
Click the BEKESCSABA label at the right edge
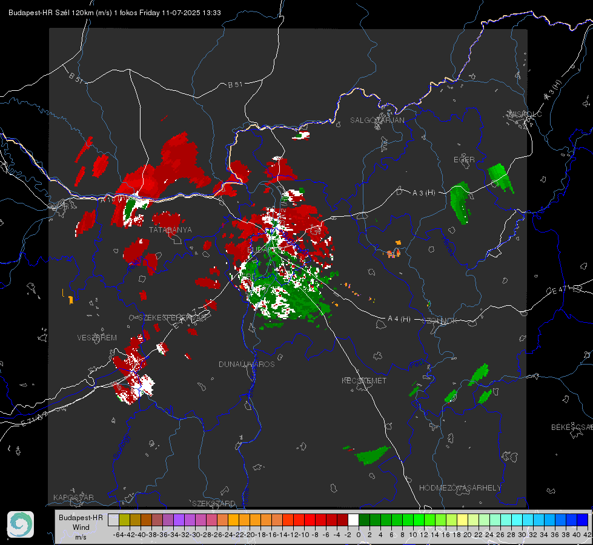pos(572,428)
